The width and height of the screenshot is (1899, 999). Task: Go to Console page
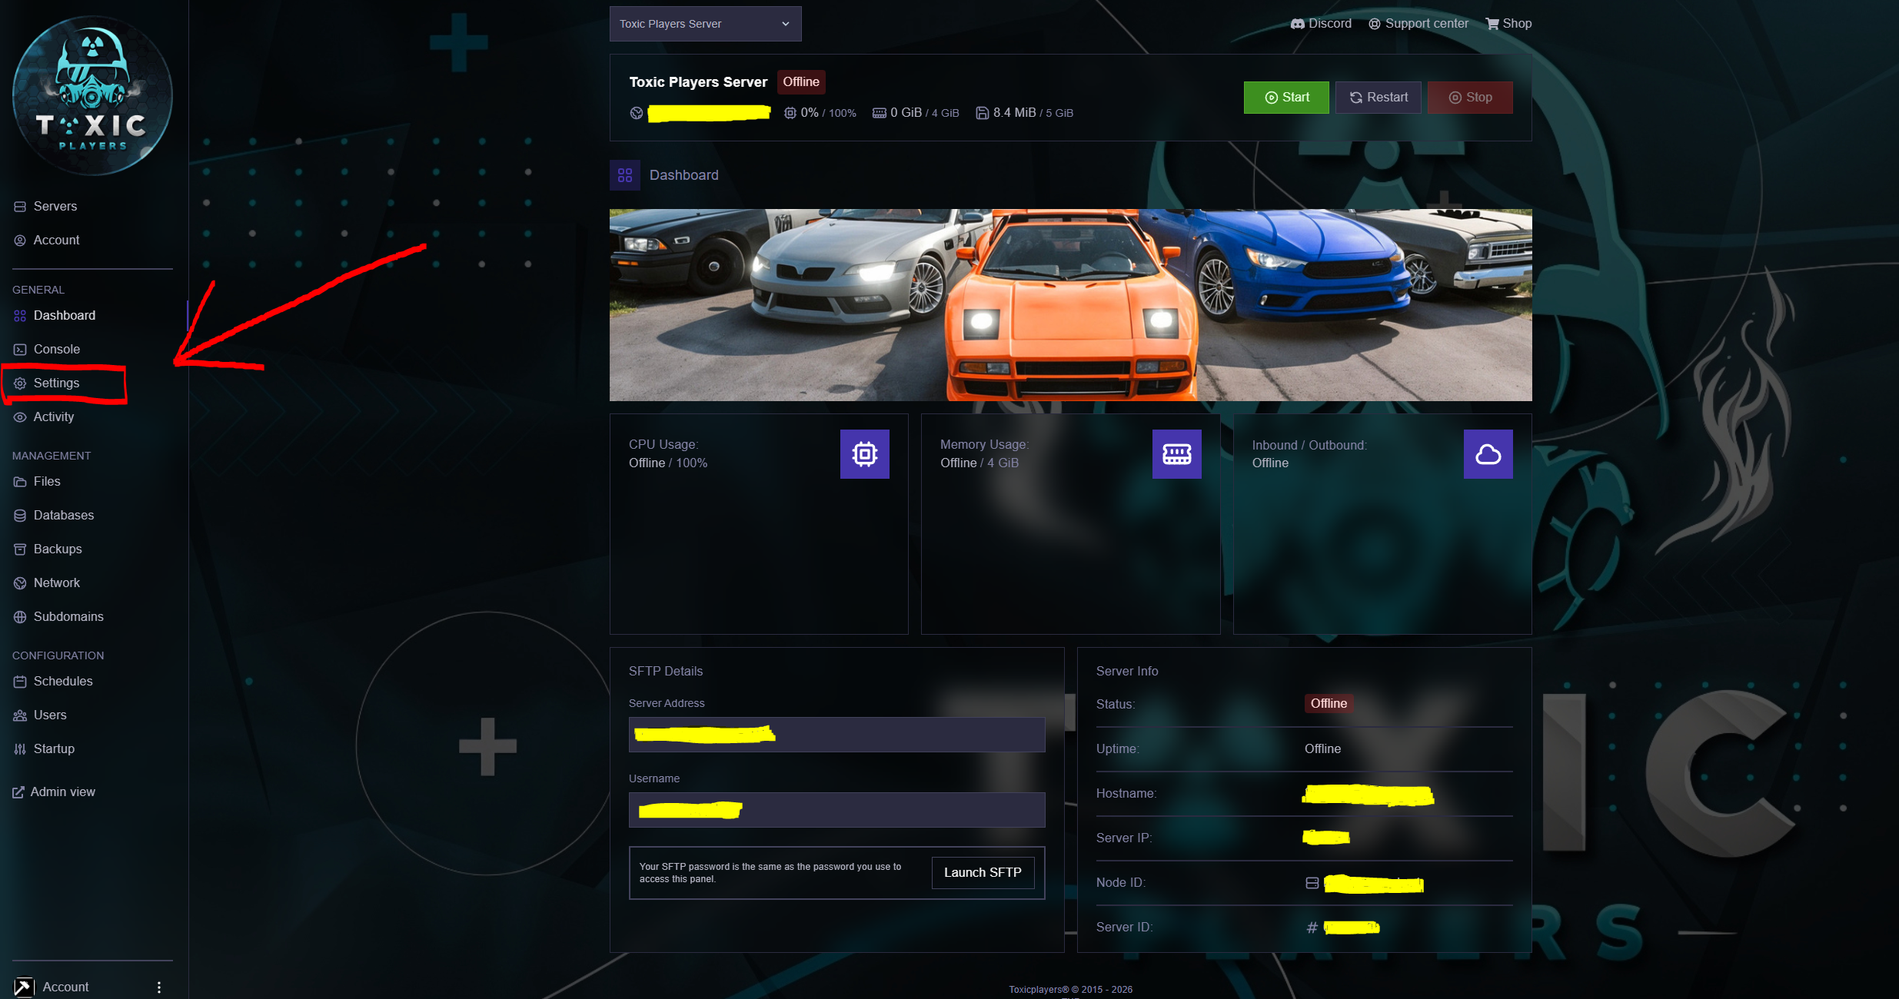[x=56, y=350]
